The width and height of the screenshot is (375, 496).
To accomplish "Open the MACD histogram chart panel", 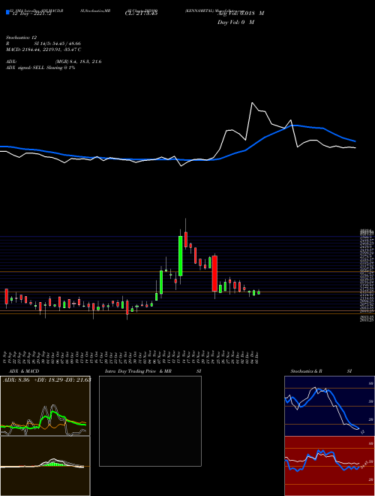I will 45,466.
